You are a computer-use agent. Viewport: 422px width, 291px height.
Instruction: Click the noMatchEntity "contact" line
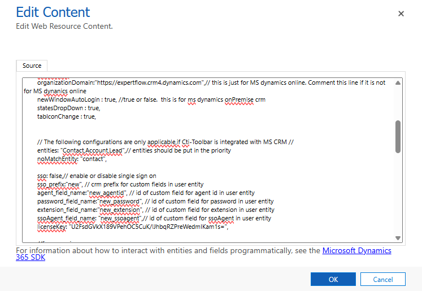(71, 159)
